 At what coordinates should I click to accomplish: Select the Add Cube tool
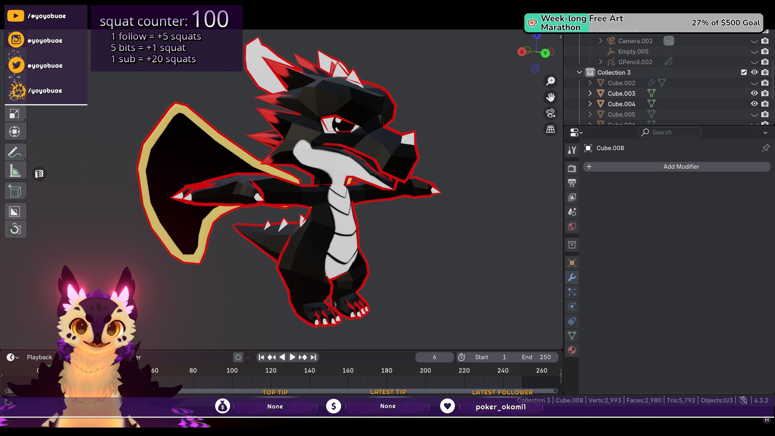[15, 191]
